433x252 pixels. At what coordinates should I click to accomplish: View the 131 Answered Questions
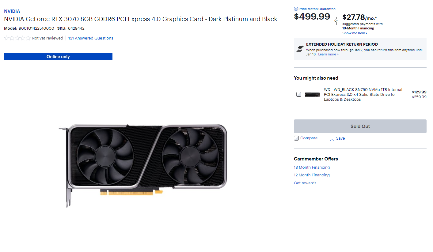coord(91,38)
